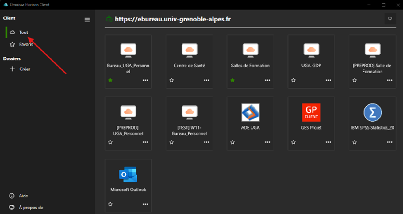Expand options for IBM SPSS Statistics_28

[390, 142]
